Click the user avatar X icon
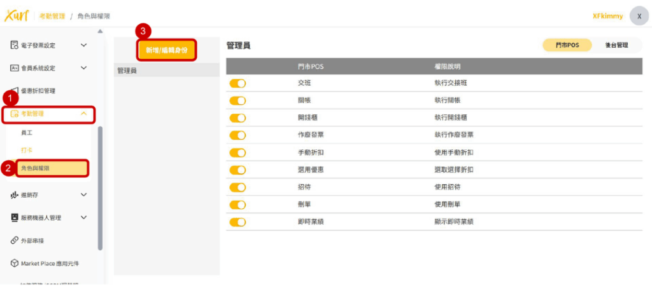Image resolution: width=652 pixels, height=289 pixels. pos(639,16)
